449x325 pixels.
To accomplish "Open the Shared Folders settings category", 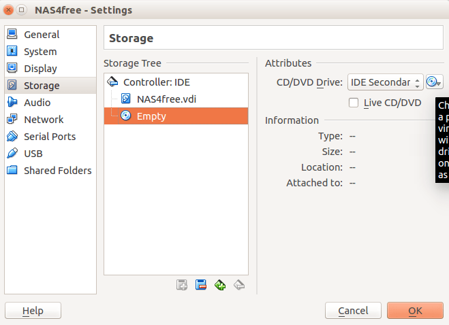I will (50, 171).
